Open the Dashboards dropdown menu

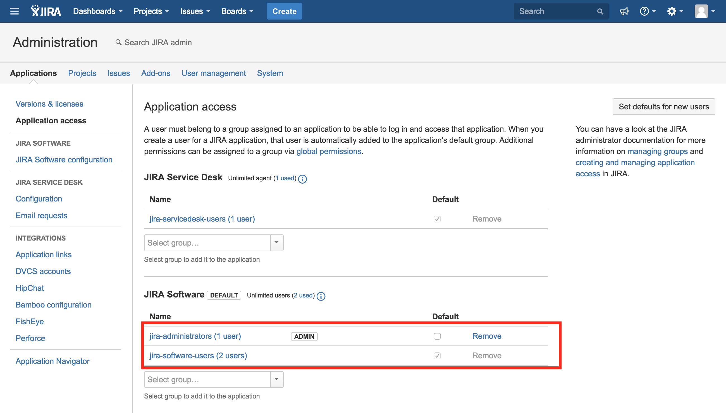point(97,11)
